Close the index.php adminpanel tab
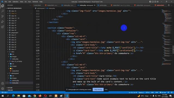The image size is (174, 98). tap(95, 5)
